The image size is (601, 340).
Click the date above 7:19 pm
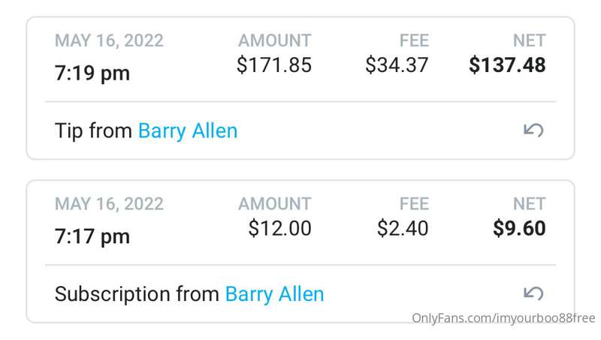click(109, 41)
